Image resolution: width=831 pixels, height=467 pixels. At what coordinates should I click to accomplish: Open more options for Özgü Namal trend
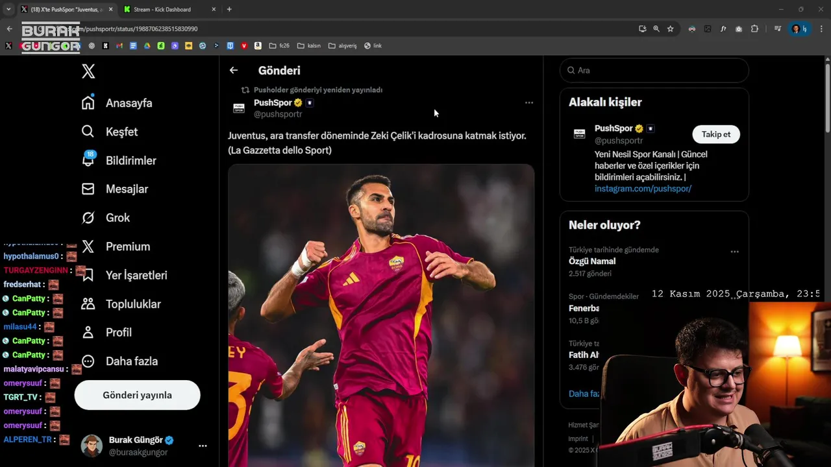tap(734, 252)
